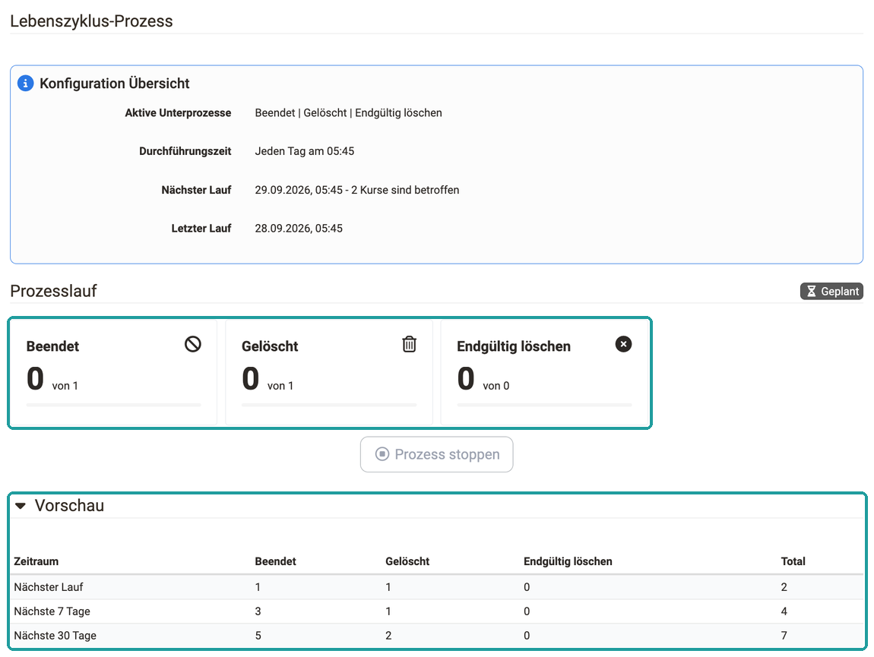Click the stop icon inside Prozess stoppen
This screenshot has height=657, width=874.
coord(382,454)
